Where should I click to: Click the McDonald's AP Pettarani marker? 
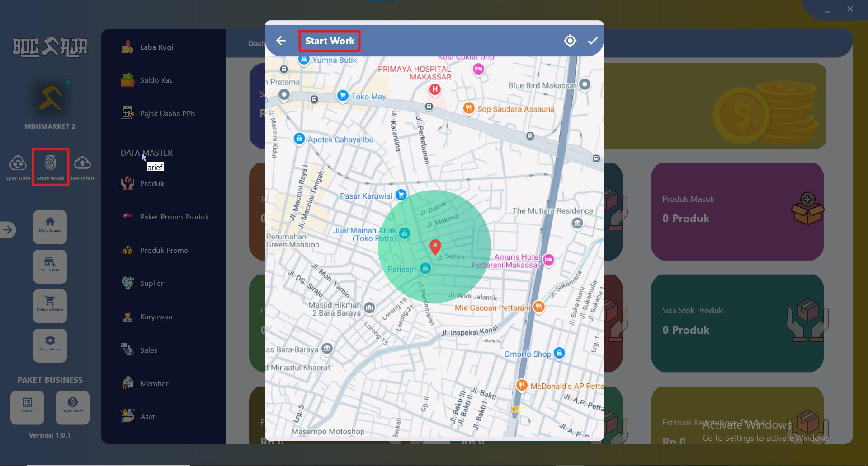coord(522,385)
